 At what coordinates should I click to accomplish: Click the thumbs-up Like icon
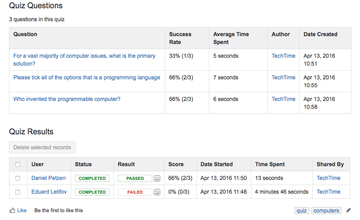tap(12, 211)
